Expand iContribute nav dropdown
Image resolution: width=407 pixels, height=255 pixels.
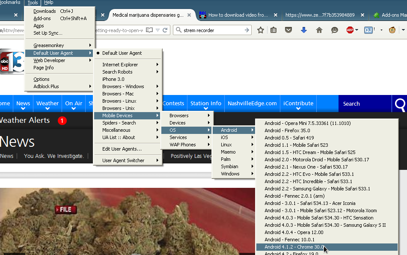298,109
